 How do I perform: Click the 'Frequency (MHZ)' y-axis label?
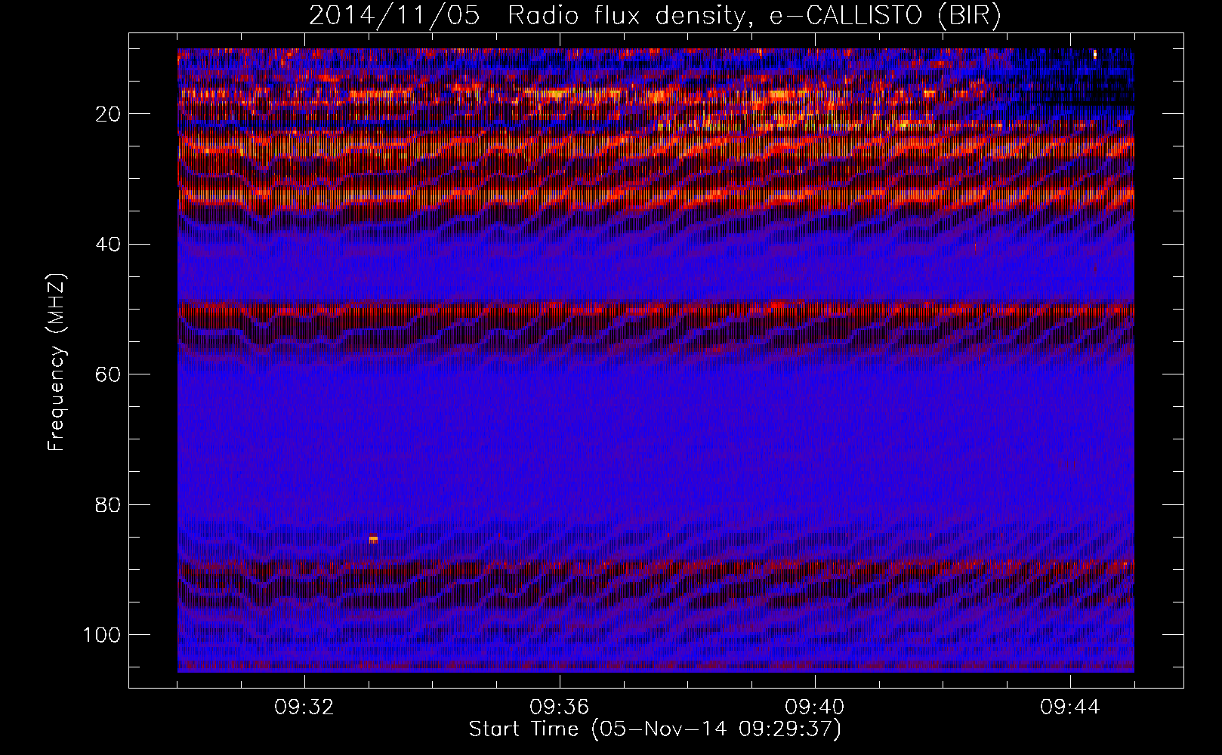(x=57, y=362)
